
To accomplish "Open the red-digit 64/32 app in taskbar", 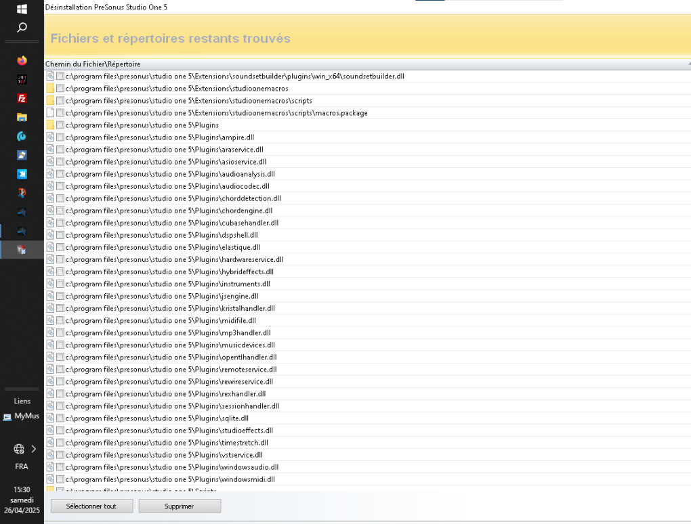I will [22, 79].
